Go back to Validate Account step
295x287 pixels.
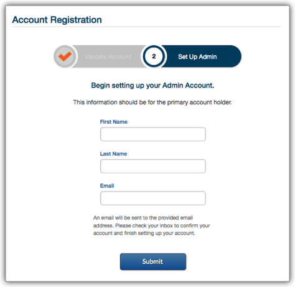pyautogui.click(x=108, y=57)
